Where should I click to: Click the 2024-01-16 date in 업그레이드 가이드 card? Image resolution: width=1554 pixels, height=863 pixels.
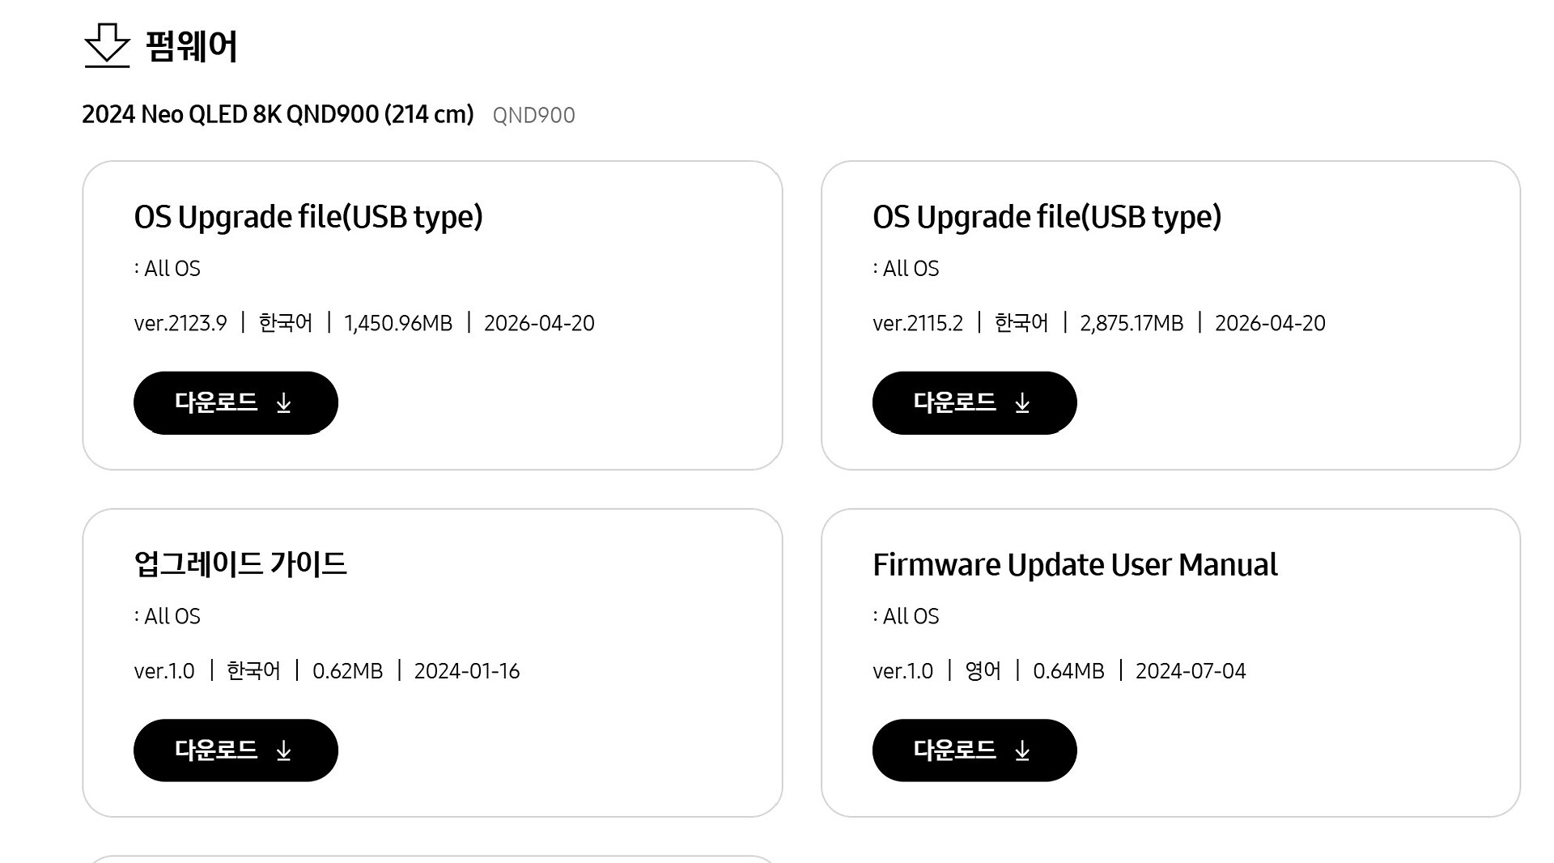point(467,671)
